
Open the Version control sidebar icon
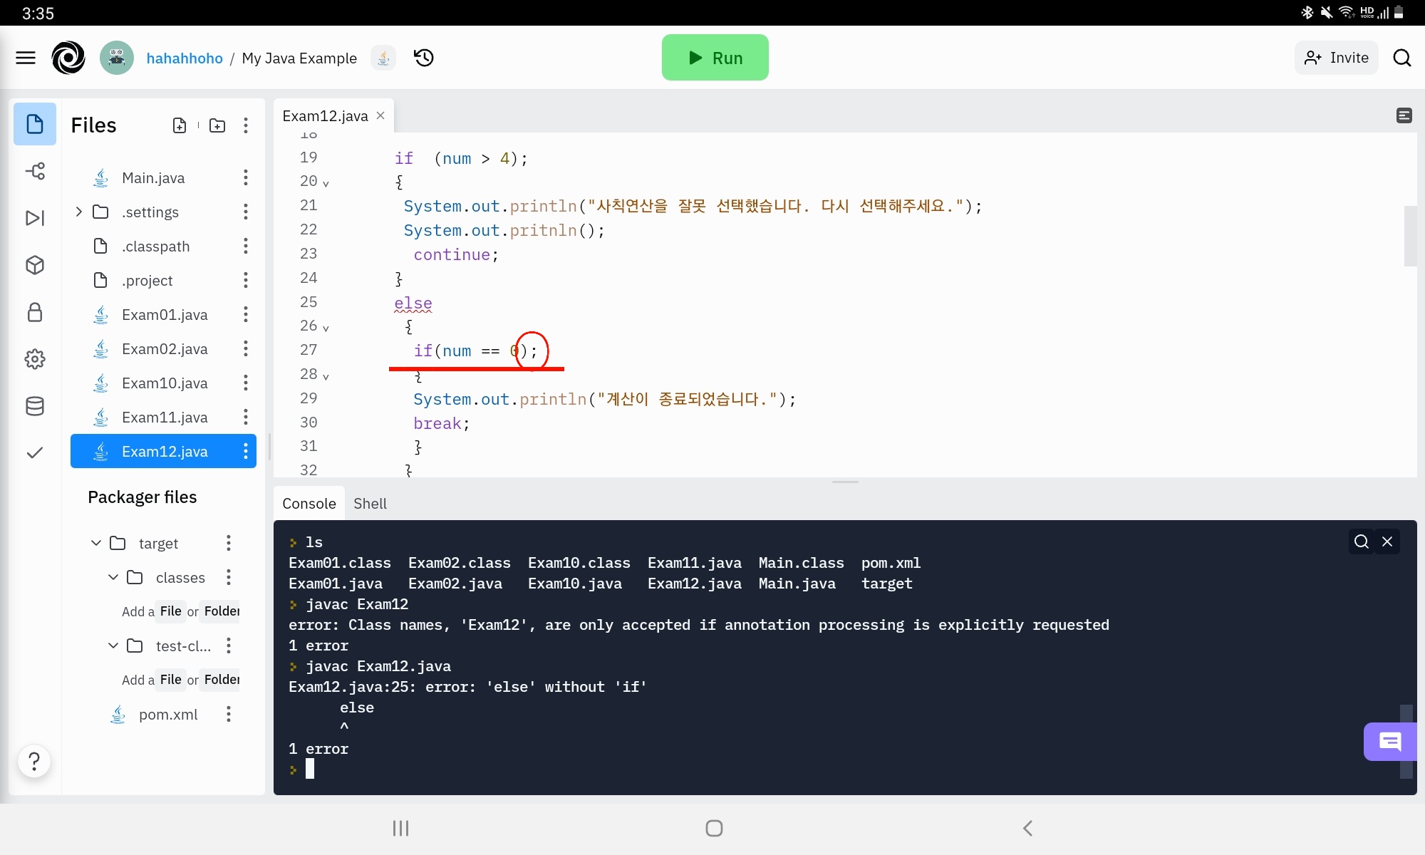[x=35, y=171]
